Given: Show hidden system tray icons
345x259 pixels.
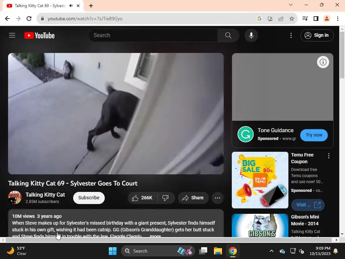Looking at the screenshot, I should point(272,251).
